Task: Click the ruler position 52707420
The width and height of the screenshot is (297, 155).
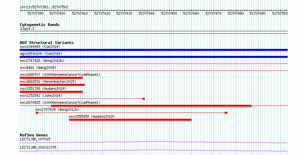Action: point(102,13)
